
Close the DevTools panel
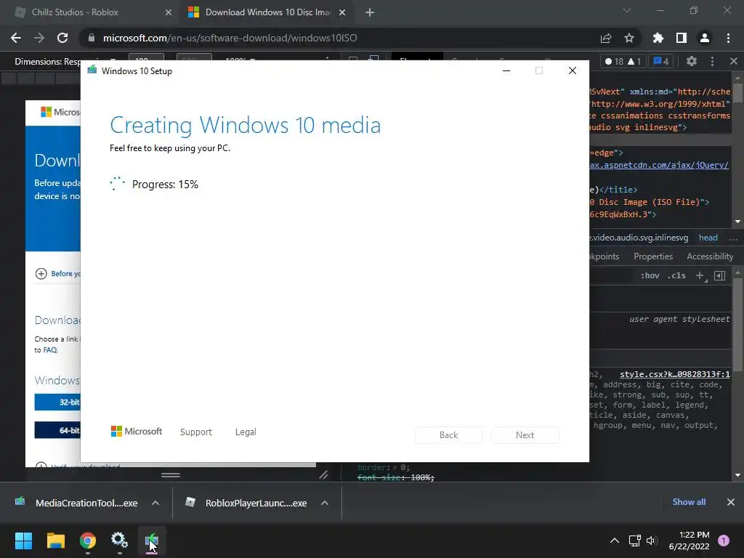click(x=734, y=61)
